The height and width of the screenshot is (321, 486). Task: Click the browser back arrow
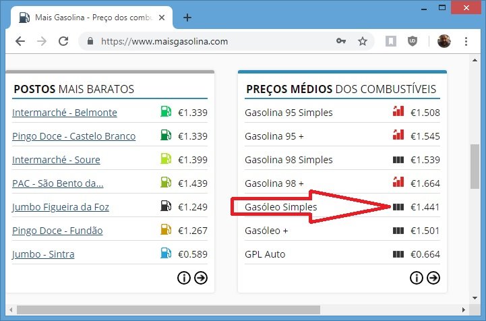pyautogui.click(x=20, y=41)
